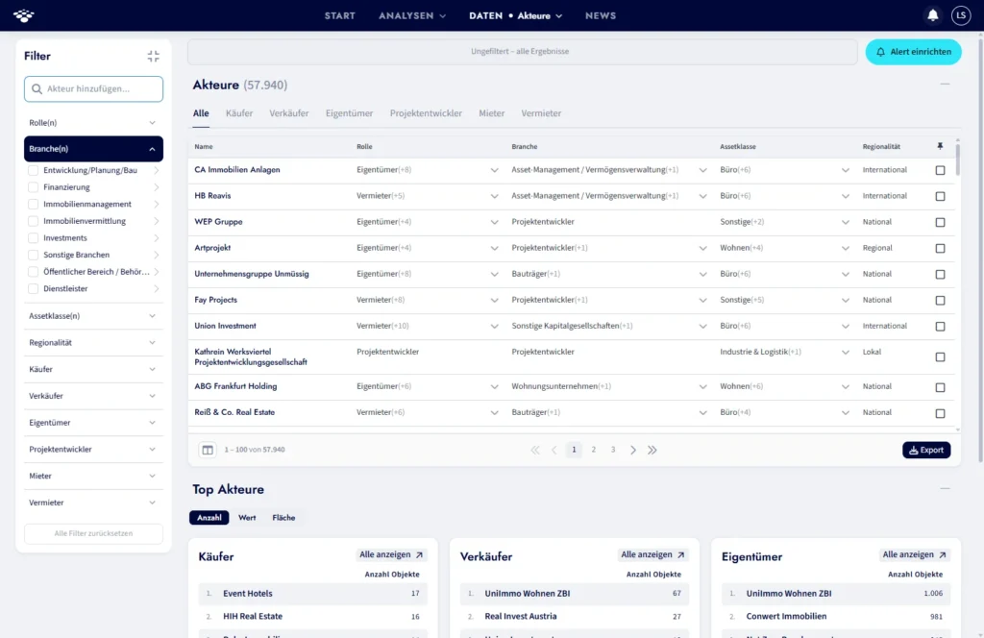Open Alle anzeigen for Eigentümer card

click(x=915, y=554)
